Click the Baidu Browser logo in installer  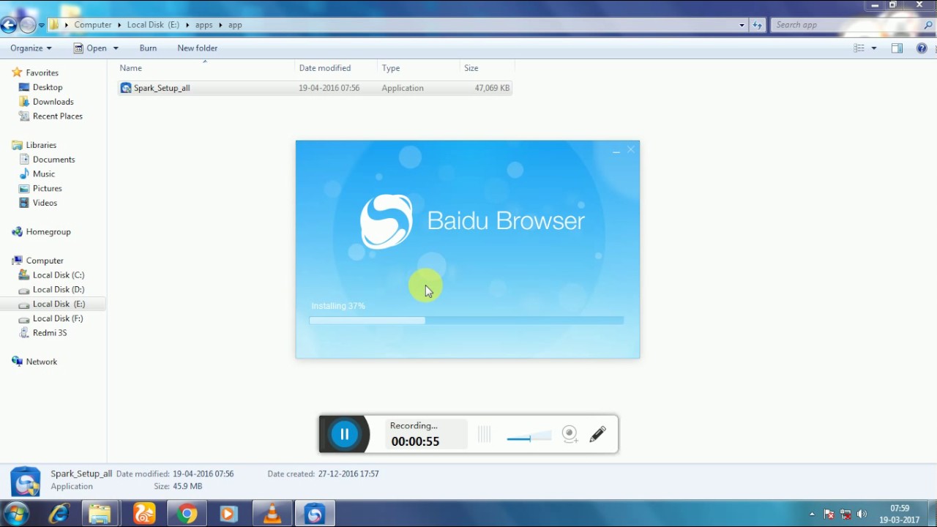tap(386, 221)
